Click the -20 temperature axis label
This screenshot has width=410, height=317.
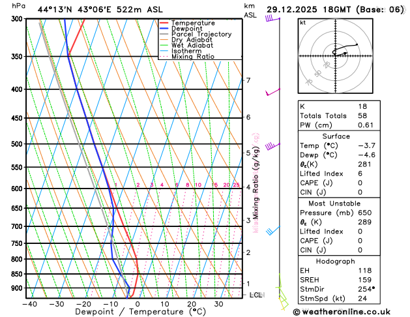(83, 304)
